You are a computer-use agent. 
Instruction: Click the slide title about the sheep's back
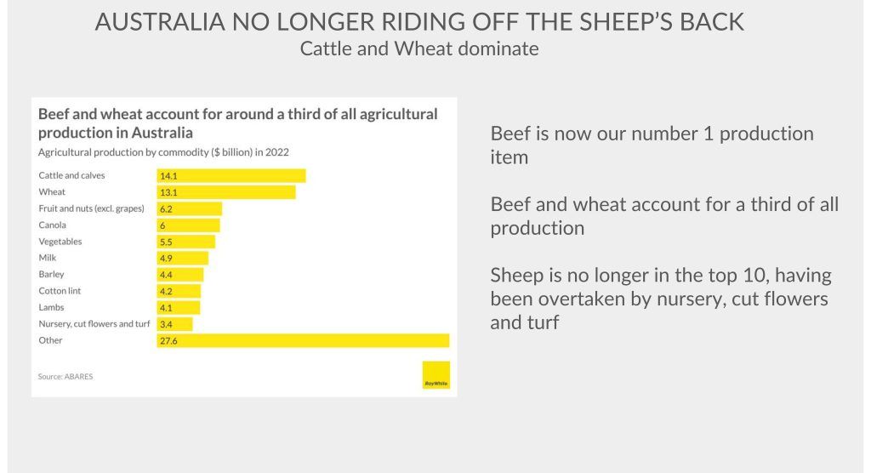pyautogui.click(x=419, y=22)
